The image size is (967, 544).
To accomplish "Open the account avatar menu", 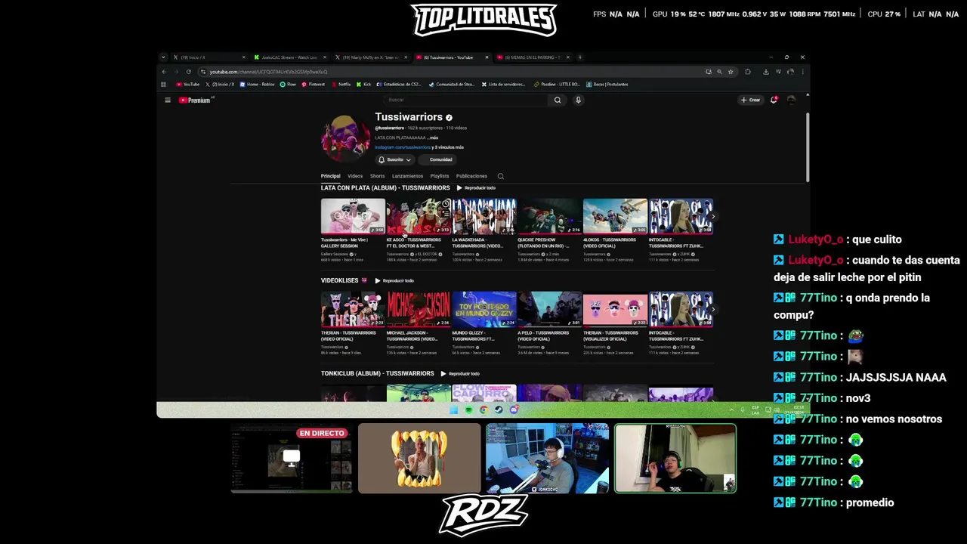I will [x=791, y=100].
